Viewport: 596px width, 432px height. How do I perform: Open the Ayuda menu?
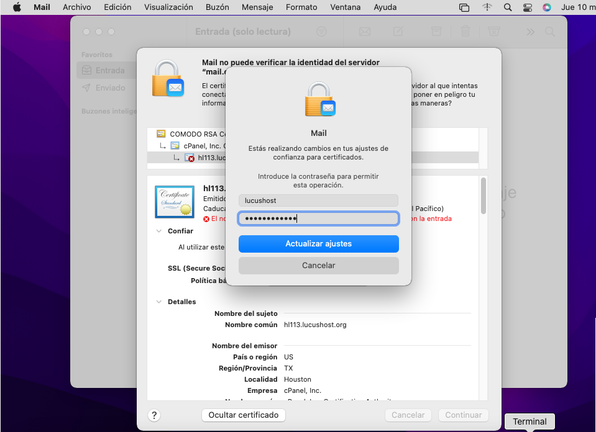tap(385, 7)
